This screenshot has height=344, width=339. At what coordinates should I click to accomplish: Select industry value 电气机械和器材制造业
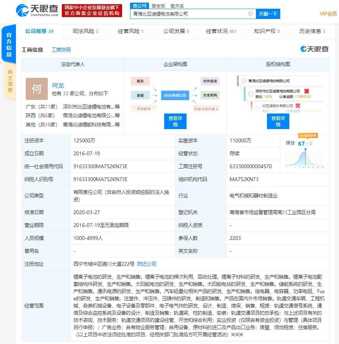click(254, 196)
